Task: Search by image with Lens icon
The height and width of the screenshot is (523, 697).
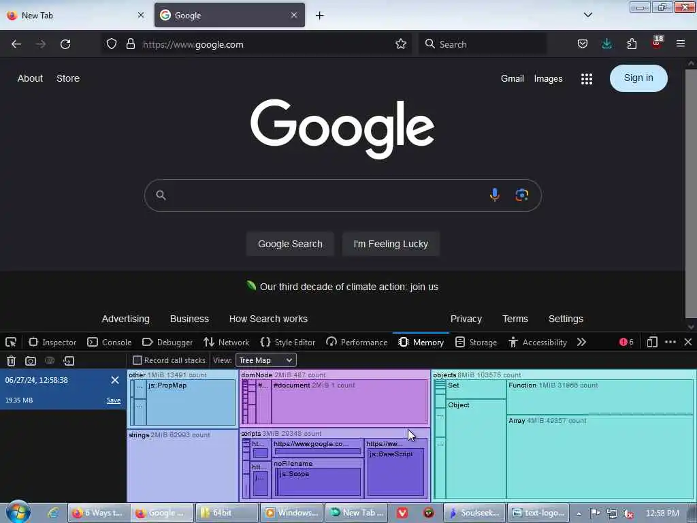Action: pyautogui.click(x=522, y=195)
